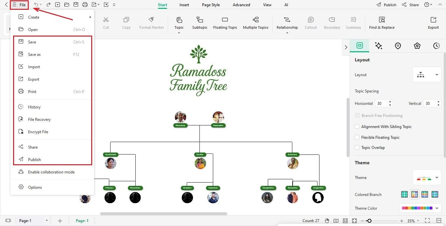This screenshot has width=446, height=226.
Task: Click the Callout tool
Action: tap(311, 23)
